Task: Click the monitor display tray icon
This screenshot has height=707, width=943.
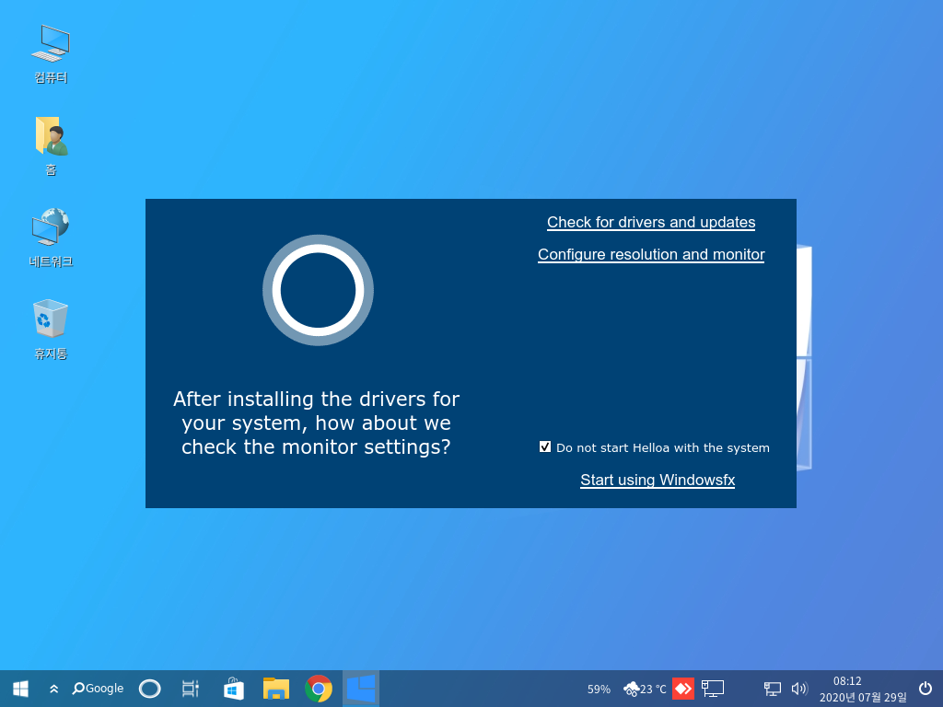Action: pyautogui.click(x=713, y=689)
